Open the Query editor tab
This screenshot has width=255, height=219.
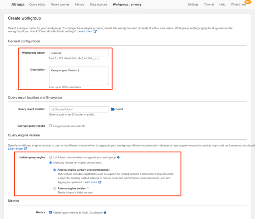(x=37, y=4)
